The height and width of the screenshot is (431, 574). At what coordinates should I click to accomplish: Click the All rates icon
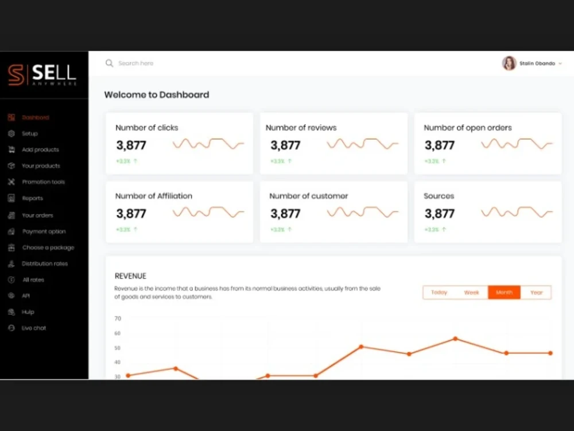point(11,280)
